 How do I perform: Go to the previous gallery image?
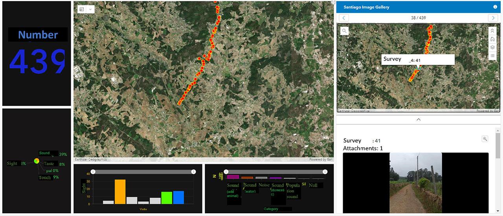(x=344, y=18)
